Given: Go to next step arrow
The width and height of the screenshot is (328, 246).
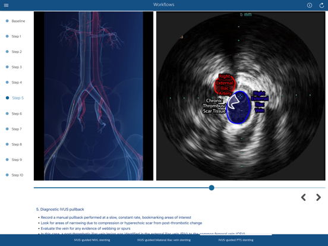Looking at the screenshot, I should click(318, 197).
